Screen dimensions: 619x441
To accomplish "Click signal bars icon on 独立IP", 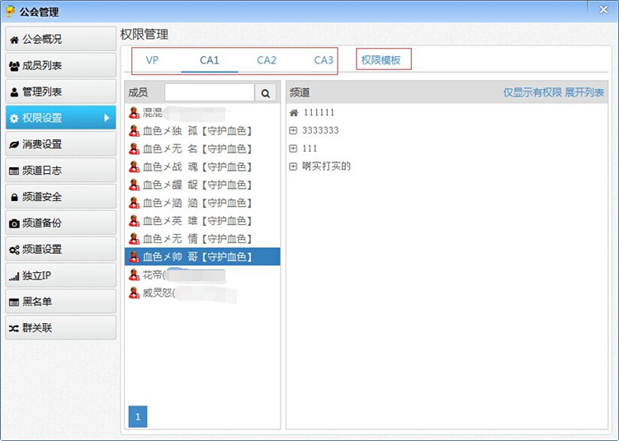I will point(14,277).
